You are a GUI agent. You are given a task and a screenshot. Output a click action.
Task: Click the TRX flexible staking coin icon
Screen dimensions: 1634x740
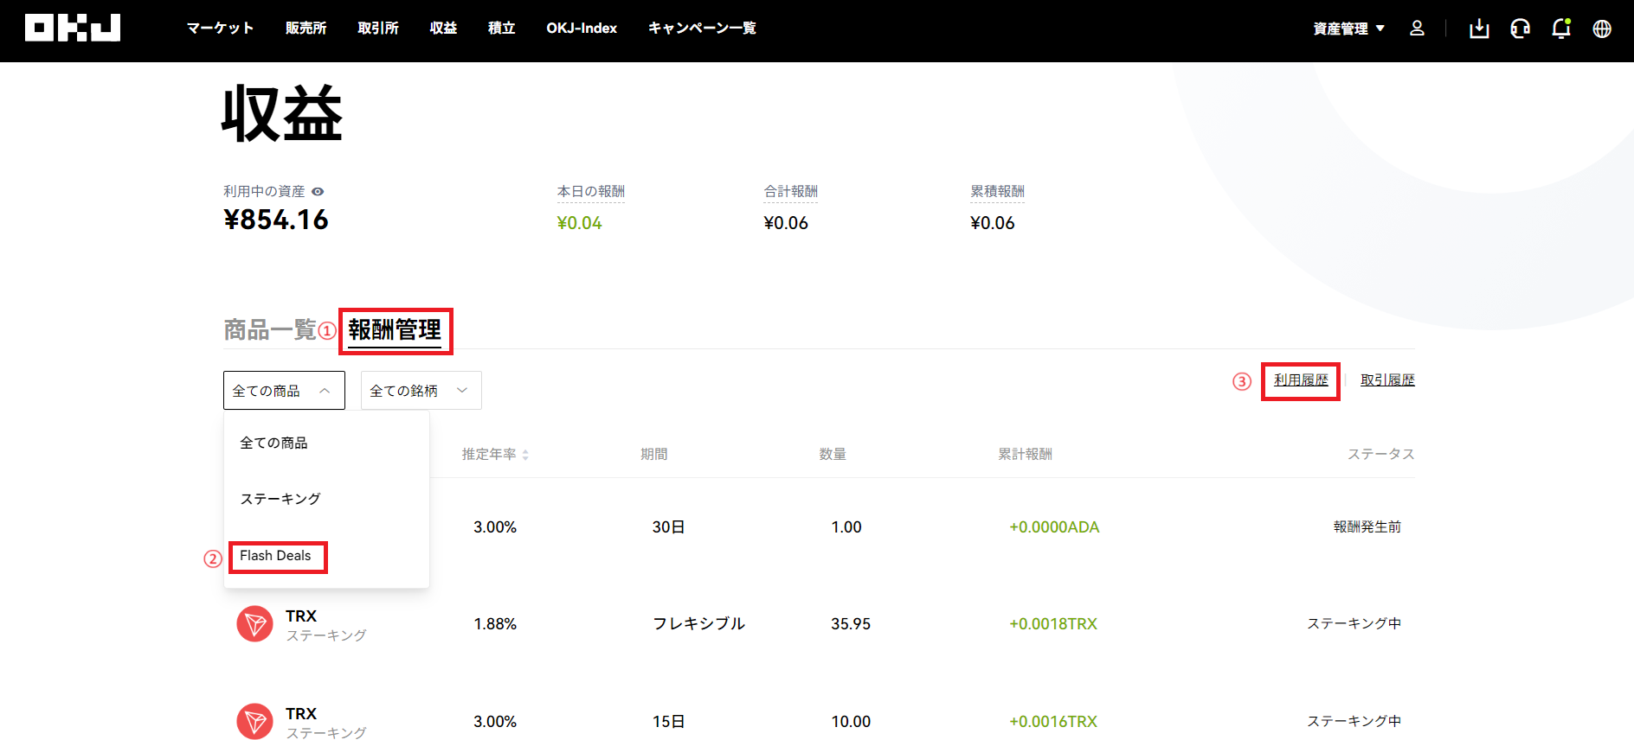pos(254,623)
